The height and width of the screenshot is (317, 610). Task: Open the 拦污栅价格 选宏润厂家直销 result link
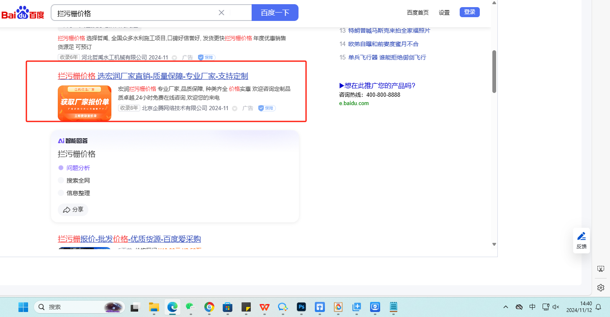pos(153,76)
